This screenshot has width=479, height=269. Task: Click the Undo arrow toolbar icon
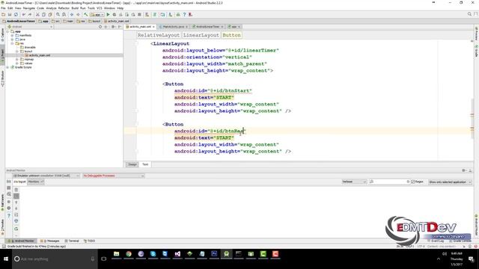(23, 14)
